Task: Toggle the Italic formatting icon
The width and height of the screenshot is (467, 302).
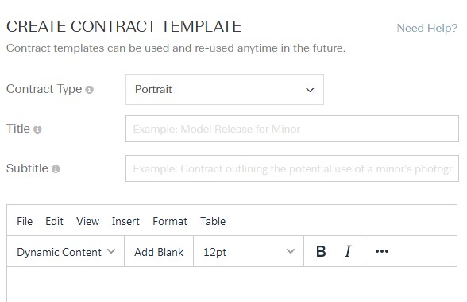Action: pyautogui.click(x=348, y=251)
